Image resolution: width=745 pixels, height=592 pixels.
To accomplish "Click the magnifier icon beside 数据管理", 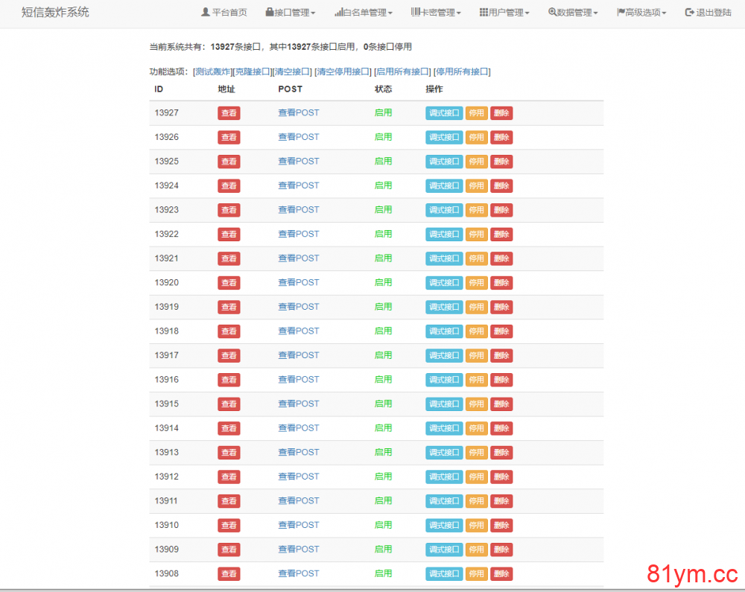I will tap(552, 13).
